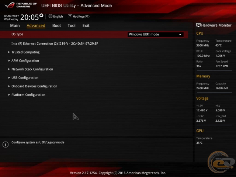
Task: Click BCLK value 100.0 MHz
Action: pyautogui.click(x=203, y=56)
